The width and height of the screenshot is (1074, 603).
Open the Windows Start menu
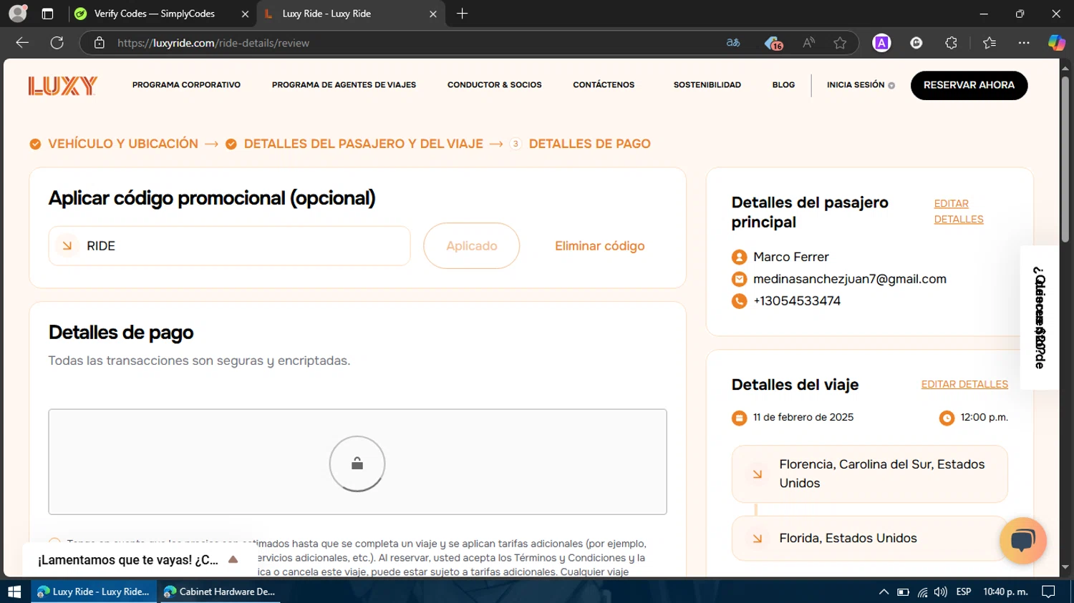click(14, 592)
